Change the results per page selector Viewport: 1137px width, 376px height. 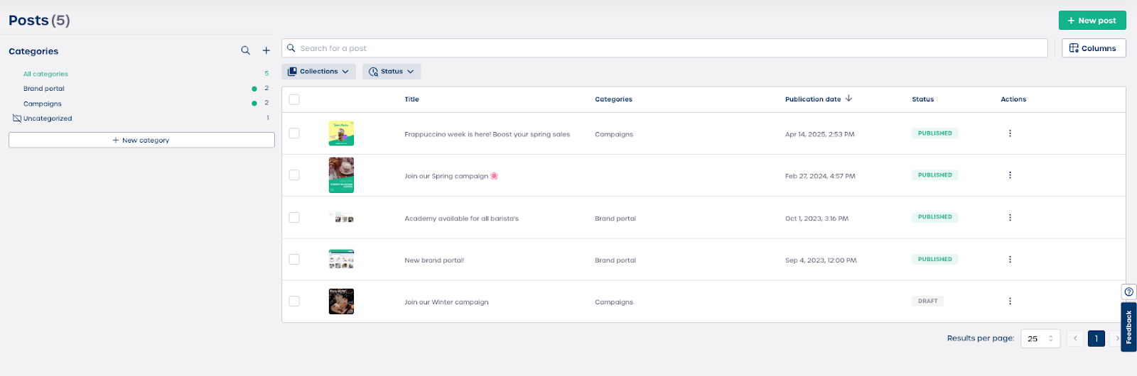pos(1040,339)
